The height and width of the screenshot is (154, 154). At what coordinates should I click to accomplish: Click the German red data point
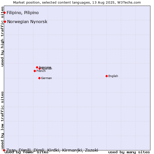[39, 78]
